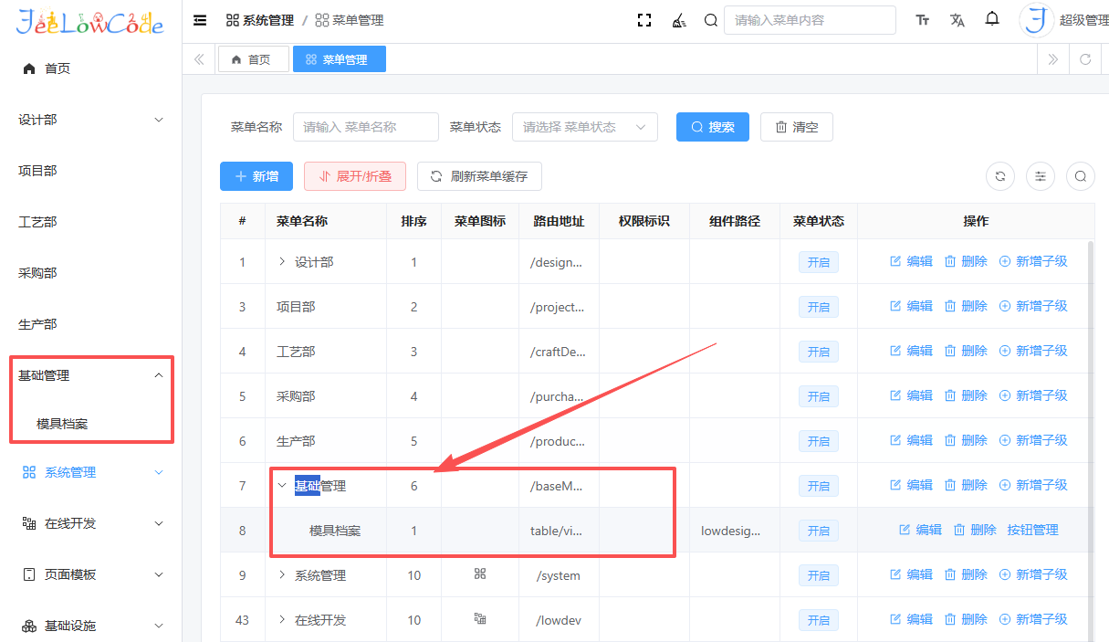Viewport: 1109px width, 642px height.
Task: Collapse the 基础管理 row in the table
Action: click(282, 486)
